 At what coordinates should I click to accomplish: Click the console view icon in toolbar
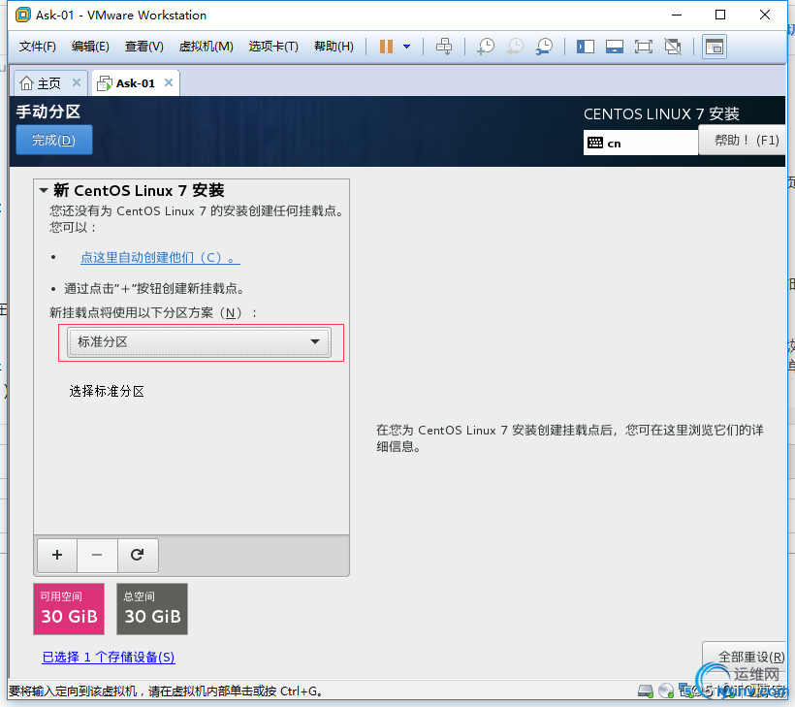[715, 47]
